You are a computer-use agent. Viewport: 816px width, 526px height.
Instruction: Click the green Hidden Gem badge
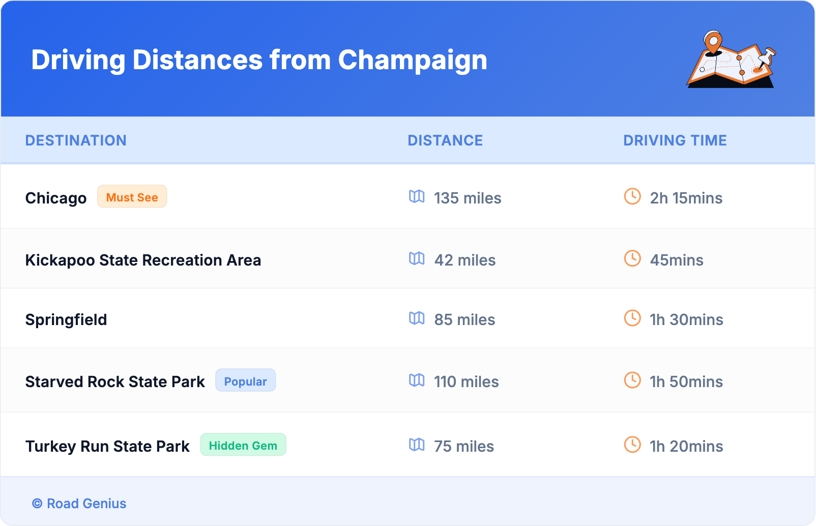coord(243,445)
